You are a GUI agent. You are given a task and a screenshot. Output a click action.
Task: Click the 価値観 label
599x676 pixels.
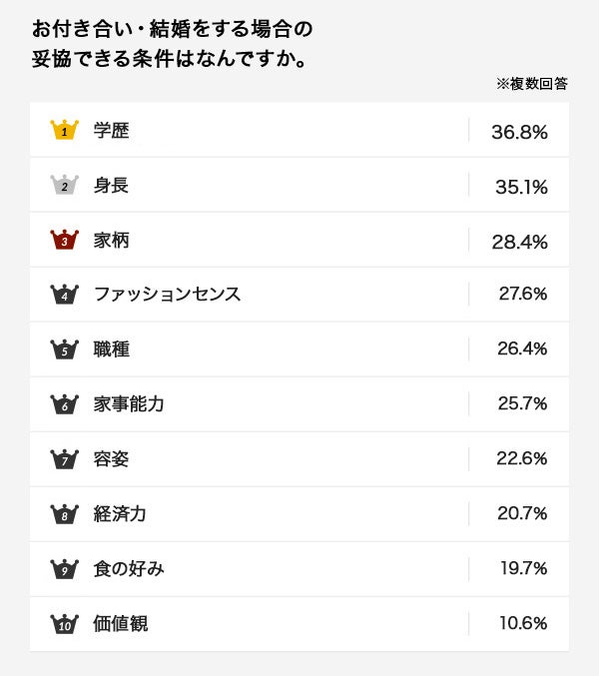pyautogui.click(x=120, y=624)
